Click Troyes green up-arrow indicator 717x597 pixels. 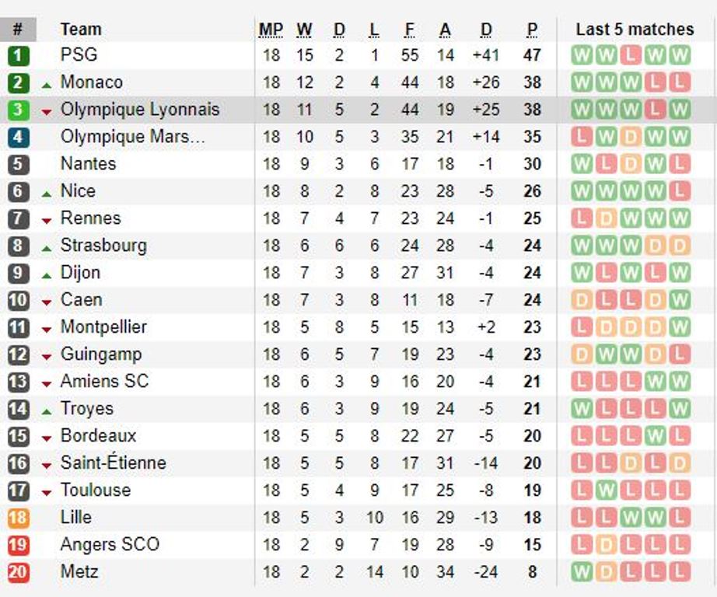(x=46, y=411)
